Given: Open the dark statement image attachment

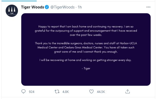Looking at the screenshot, I should (86, 49).
